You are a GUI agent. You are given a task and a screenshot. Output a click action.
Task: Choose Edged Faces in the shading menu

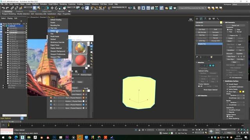click(x=58, y=45)
